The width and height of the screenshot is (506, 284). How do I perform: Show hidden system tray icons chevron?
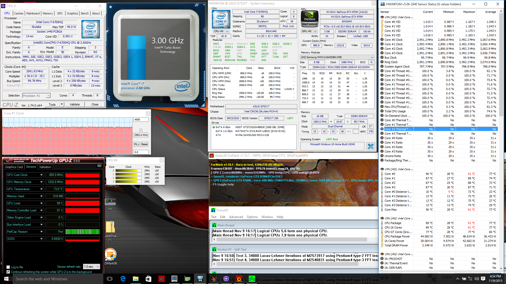[458, 279]
